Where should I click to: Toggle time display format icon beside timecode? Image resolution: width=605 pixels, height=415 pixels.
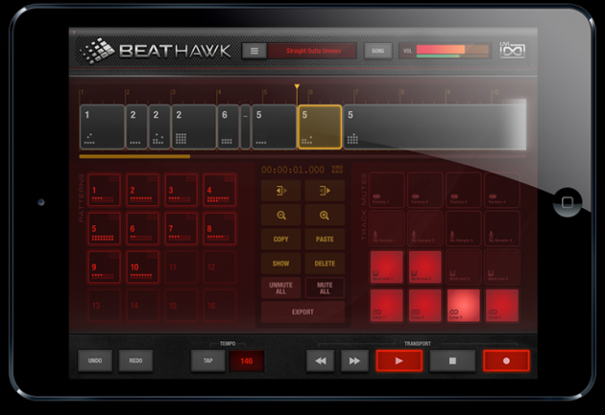[x=337, y=170]
